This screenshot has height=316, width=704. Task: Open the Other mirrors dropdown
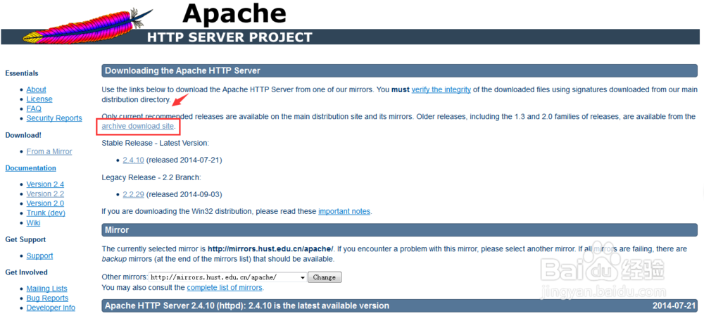click(228, 277)
